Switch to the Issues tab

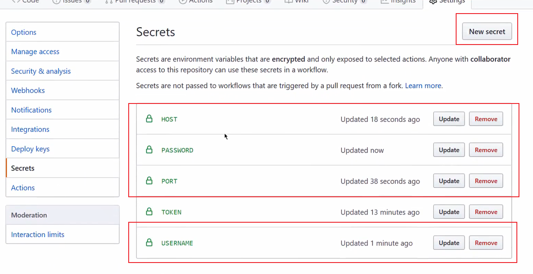[71, 3]
